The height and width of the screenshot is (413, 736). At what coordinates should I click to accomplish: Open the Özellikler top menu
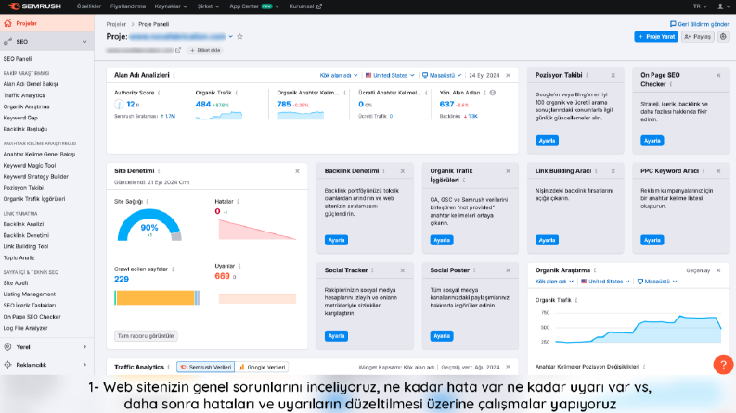click(x=89, y=6)
